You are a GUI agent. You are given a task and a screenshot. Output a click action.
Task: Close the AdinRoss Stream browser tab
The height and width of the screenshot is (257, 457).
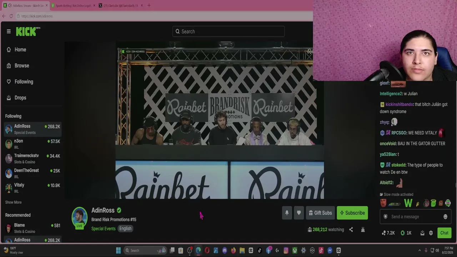[x=46, y=5]
